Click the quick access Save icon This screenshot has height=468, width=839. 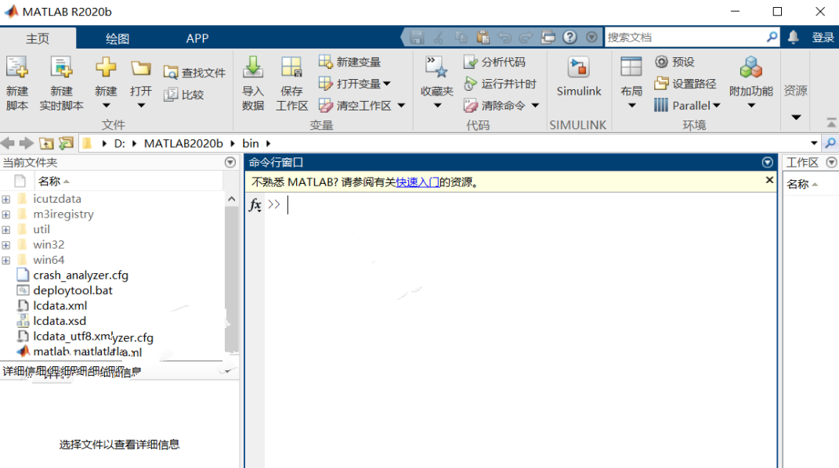pyautogui.click(x=417, y=38)
